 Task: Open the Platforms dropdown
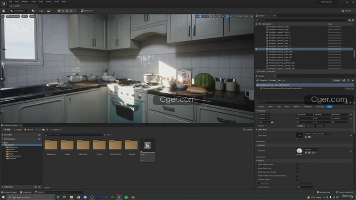(x=87, y=11)
